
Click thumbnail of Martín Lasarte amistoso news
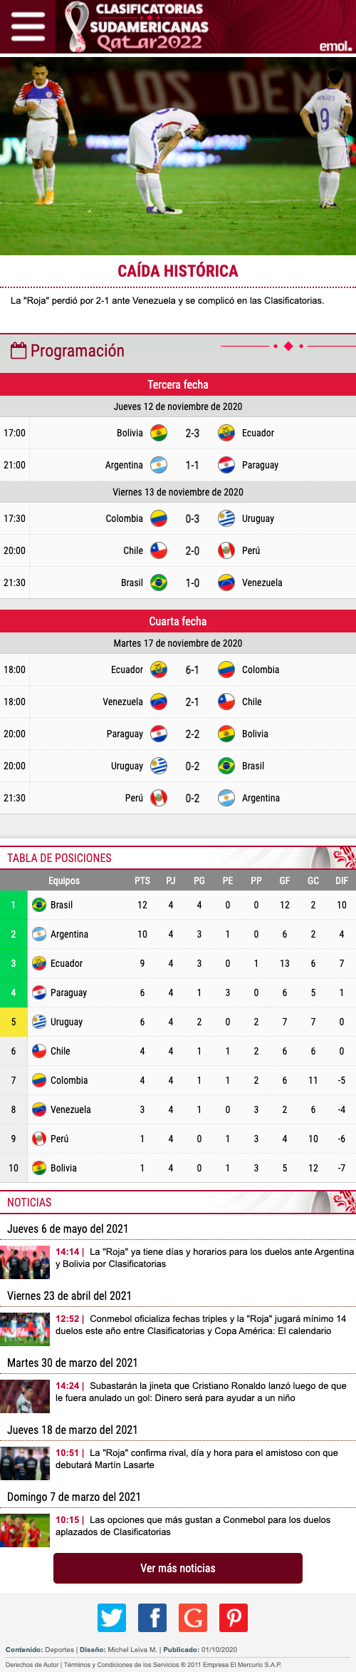25,1463
